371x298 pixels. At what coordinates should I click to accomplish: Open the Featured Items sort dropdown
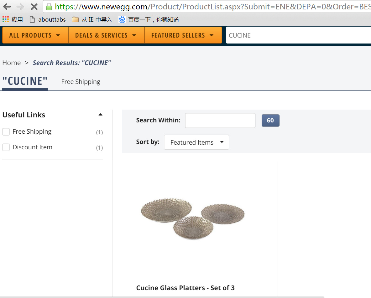[x=196, y=142]
